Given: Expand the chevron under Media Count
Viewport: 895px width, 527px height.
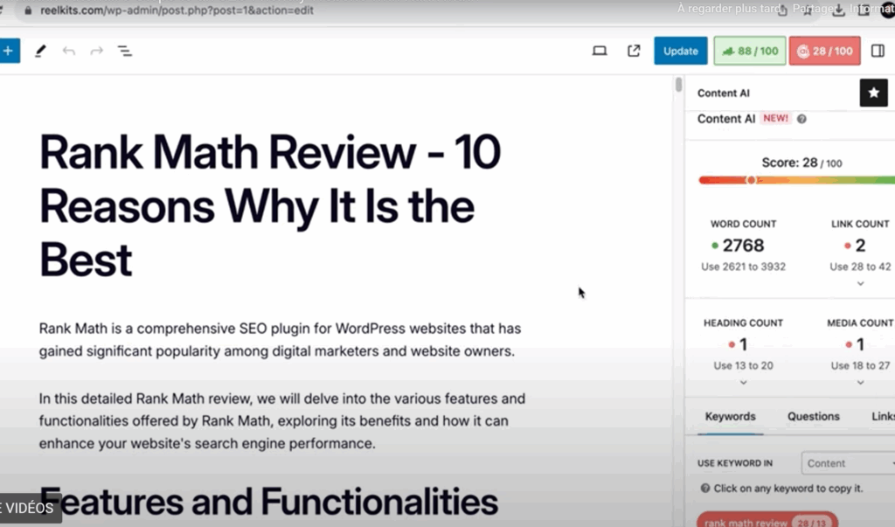Looking at the screenshot, I should (x=860, y=383).
